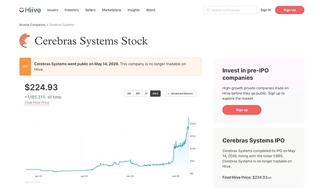Open the Marketplace page
The height and width of the screenshot is (195, 325).
tap(111, 10)
